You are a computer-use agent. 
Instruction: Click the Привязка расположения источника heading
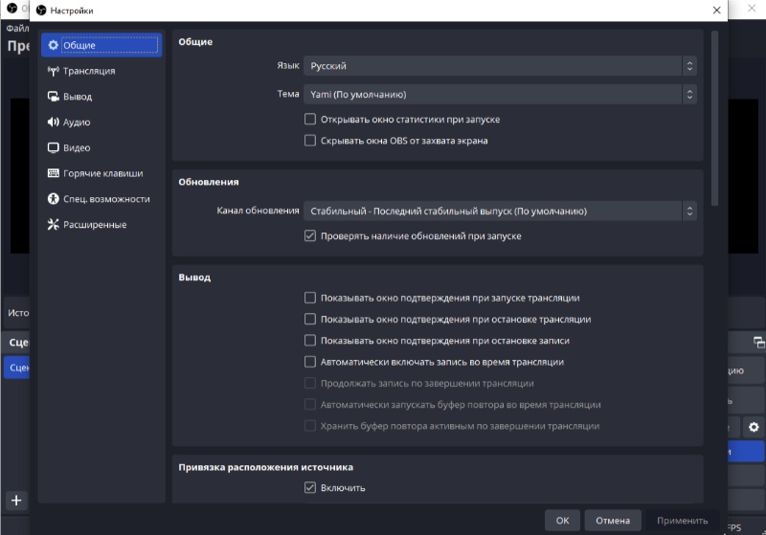[266, 467]
